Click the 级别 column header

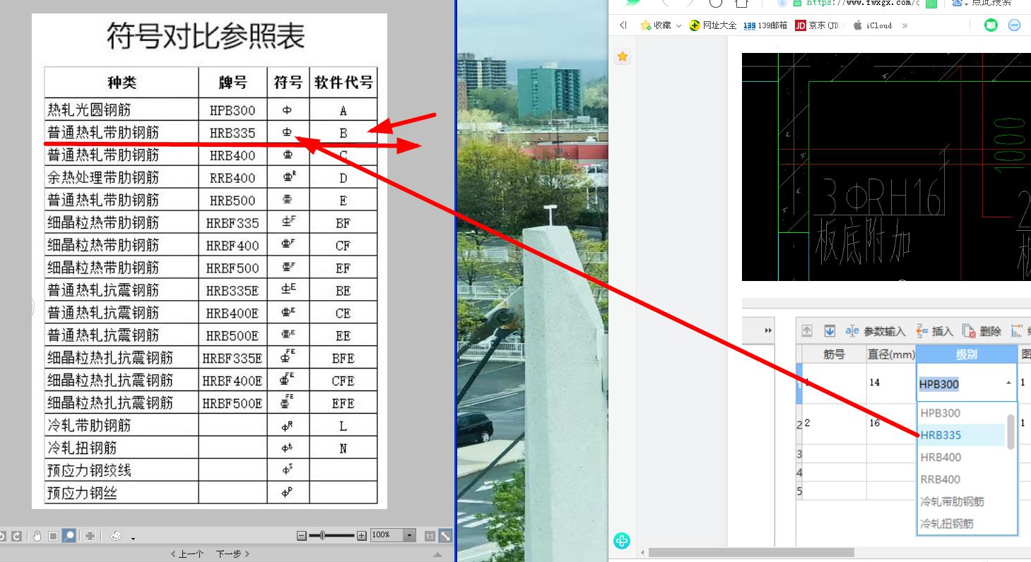click(x=967, y=354)
